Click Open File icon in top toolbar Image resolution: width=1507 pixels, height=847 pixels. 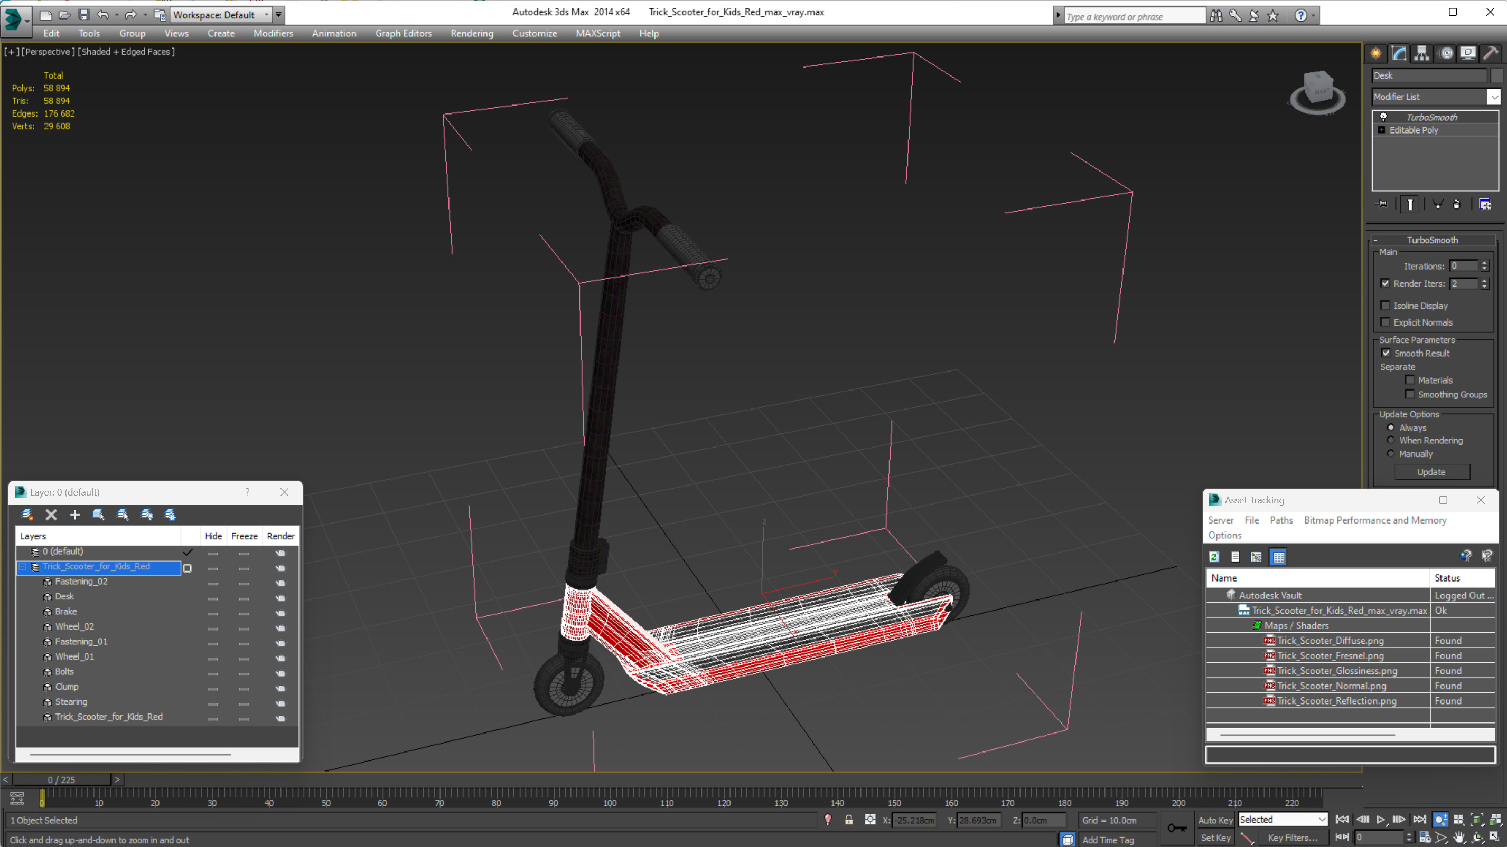tap(64, 15)
